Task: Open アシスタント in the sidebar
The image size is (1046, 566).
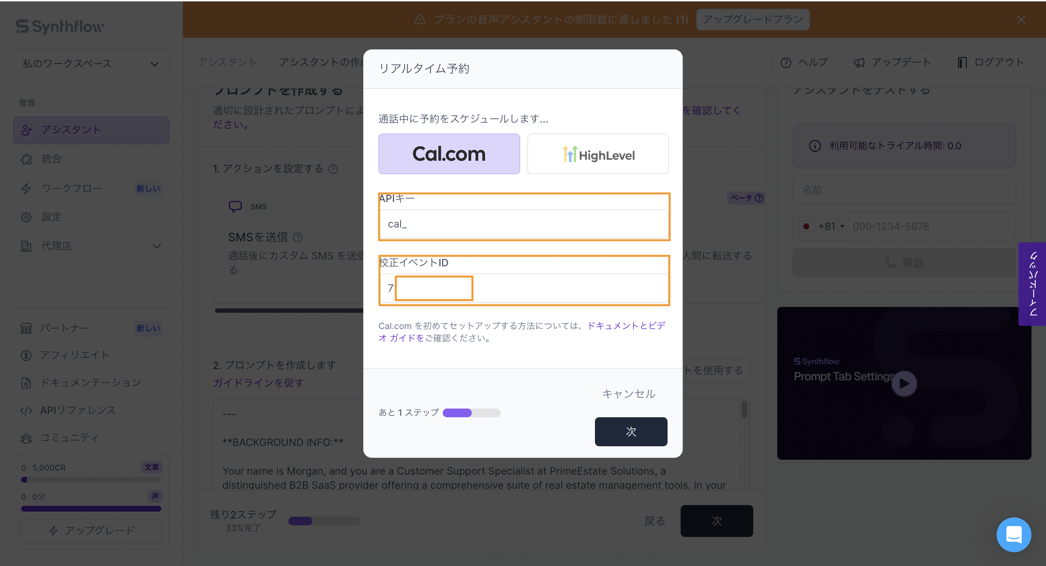Action: click(92, 130)
